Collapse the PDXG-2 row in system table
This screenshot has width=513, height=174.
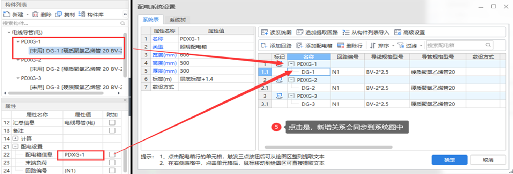tap(291, 80)
